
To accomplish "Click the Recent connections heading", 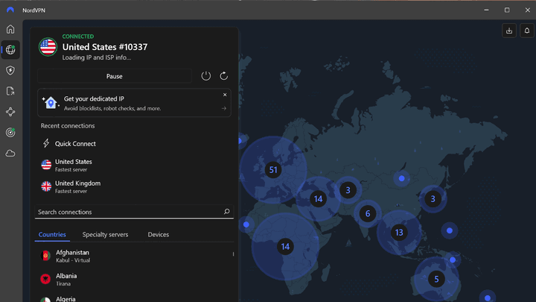I will click(68, 126).
